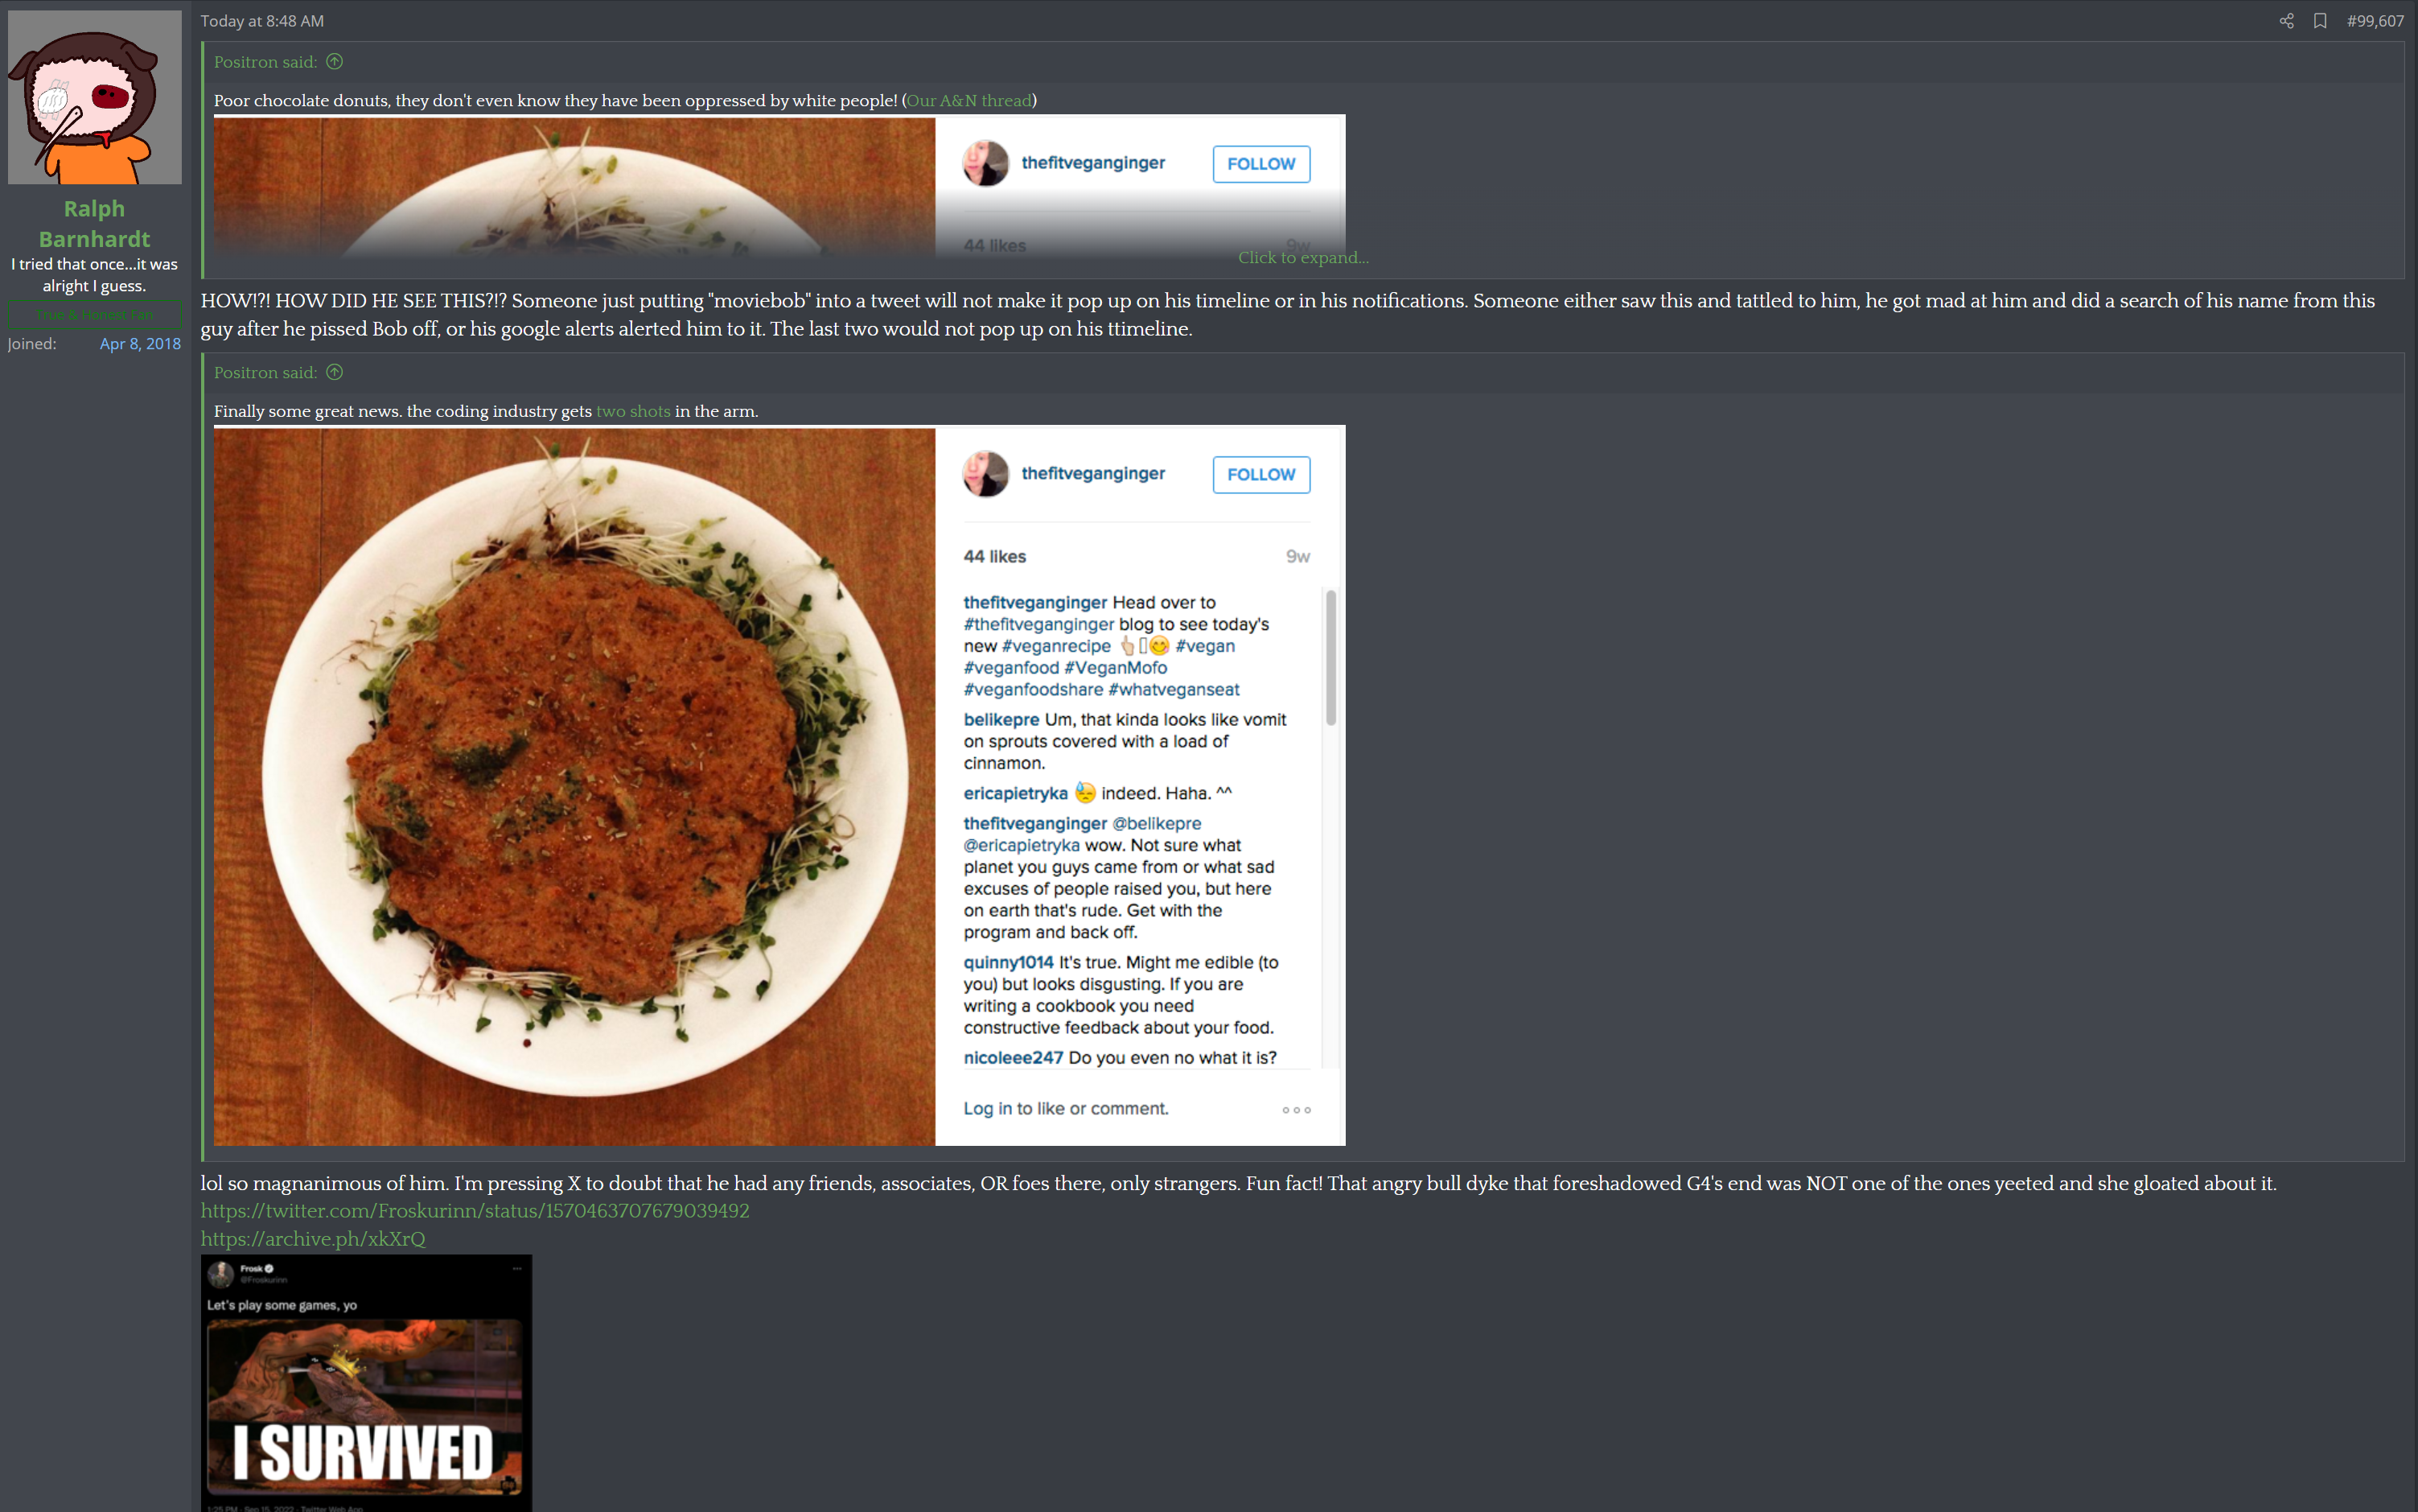Open the Froskurinn twitter status link
Screen dimensions: 2418x1512
(x=475, y=1211)
